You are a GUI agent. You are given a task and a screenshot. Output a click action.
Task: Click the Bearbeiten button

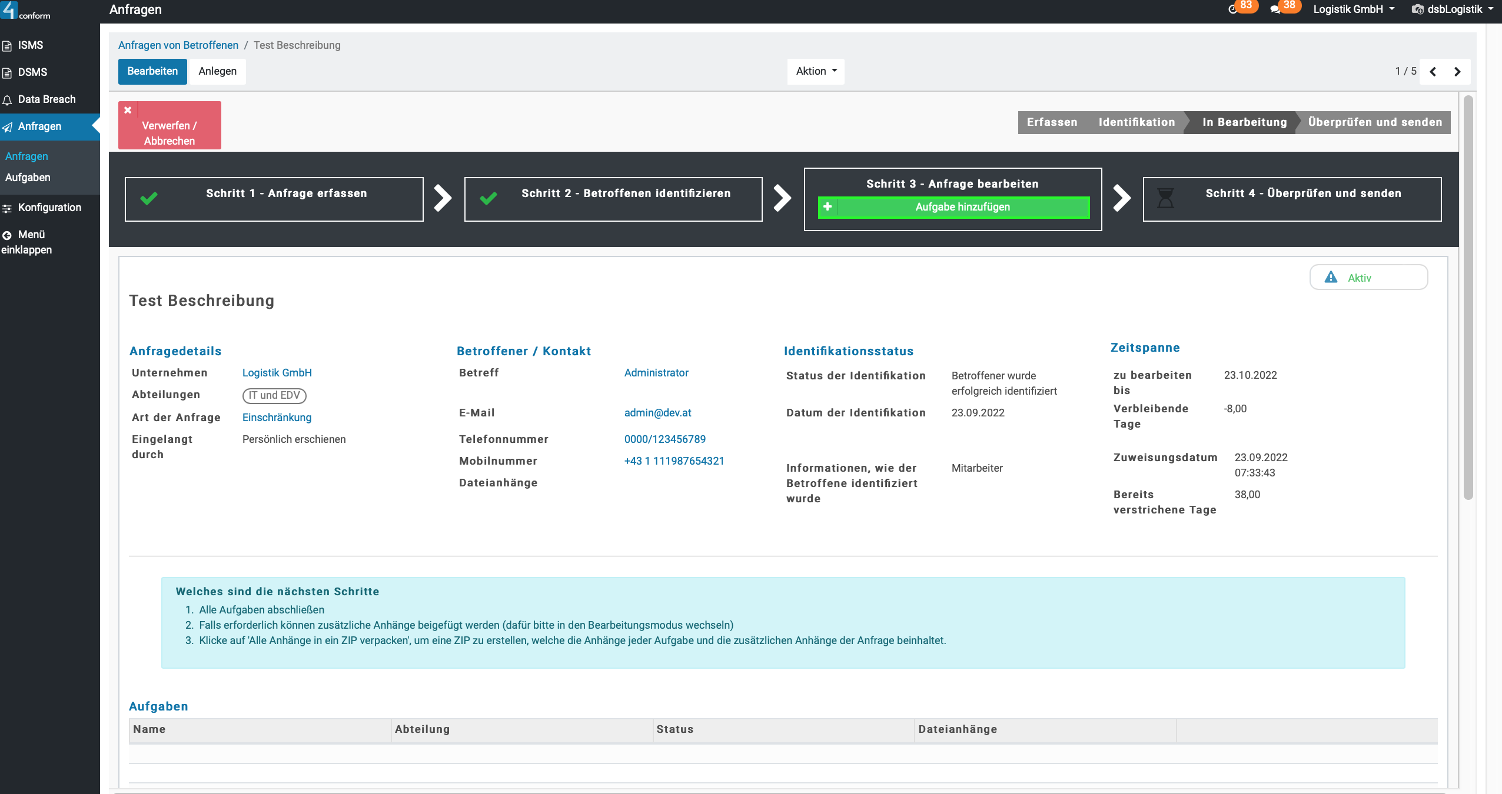152,71
